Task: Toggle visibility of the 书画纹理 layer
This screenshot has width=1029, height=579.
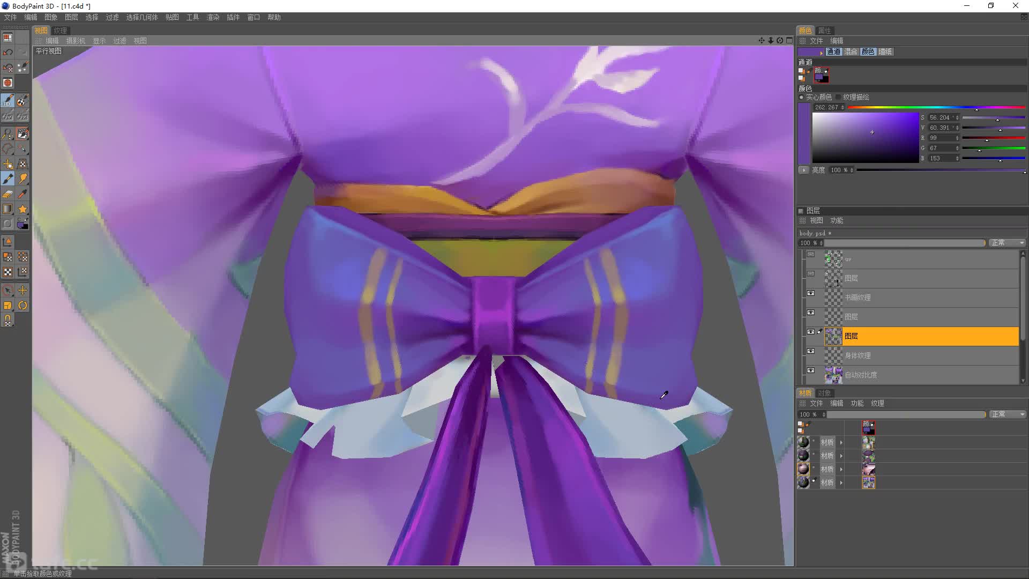Action: [x=811, y=293]
